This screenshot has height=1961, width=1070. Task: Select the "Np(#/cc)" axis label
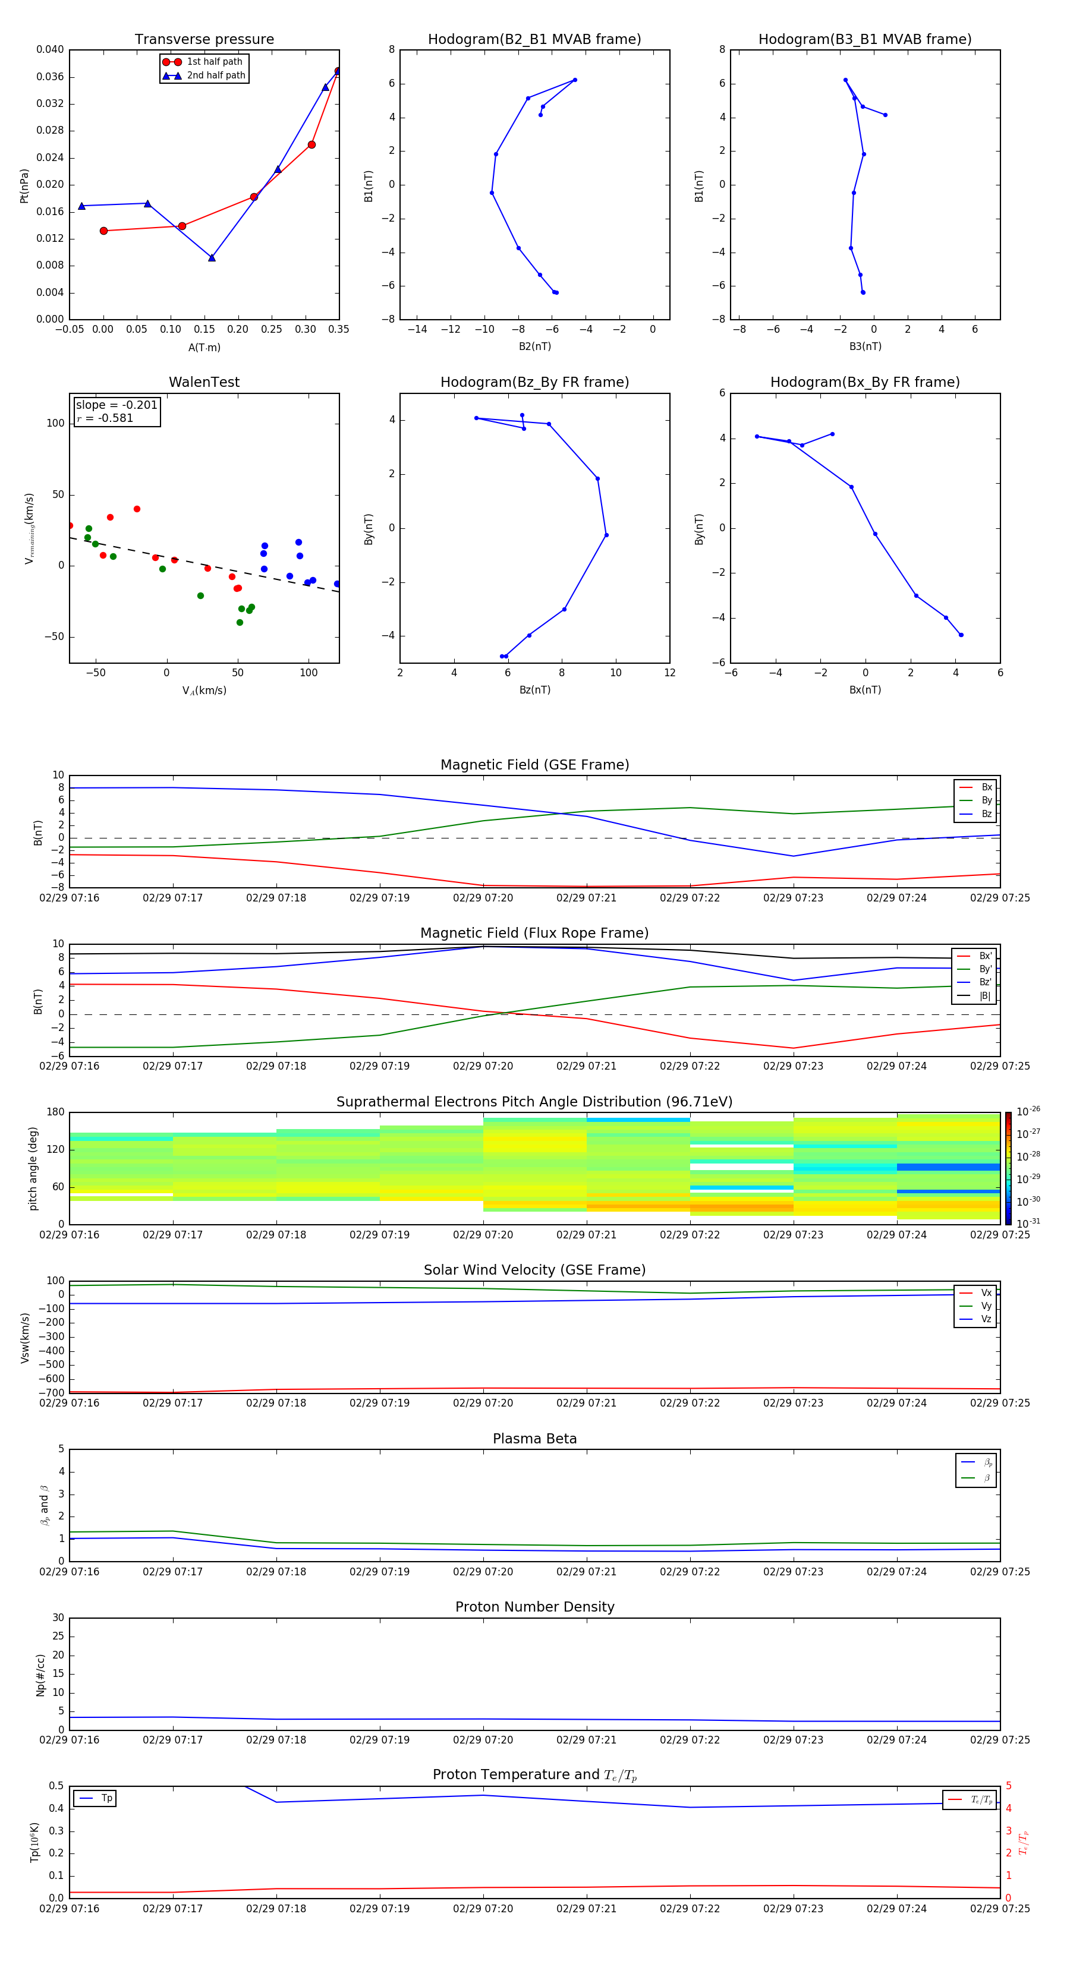(x=40, y=1674)
